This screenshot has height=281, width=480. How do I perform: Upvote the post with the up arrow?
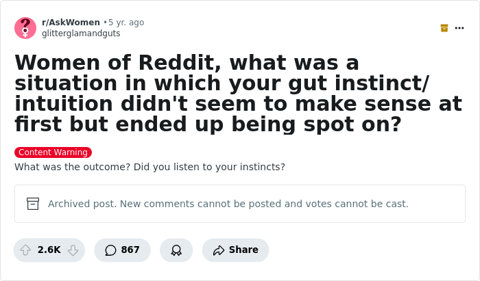coord(26,250)
